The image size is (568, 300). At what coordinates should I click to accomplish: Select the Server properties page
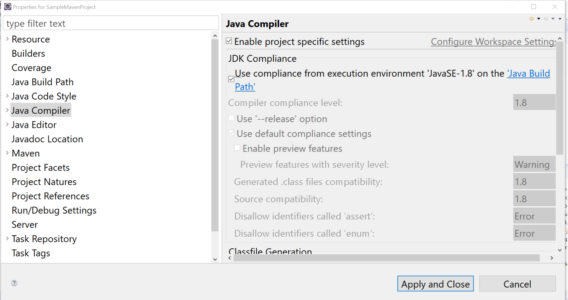pyautogui.click(x=24, y=224)
